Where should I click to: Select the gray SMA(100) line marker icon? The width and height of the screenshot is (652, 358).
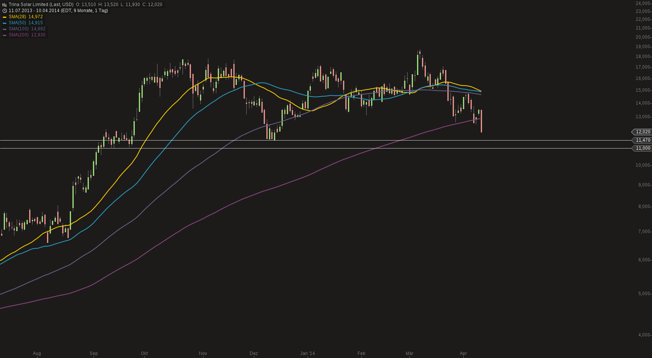coord(5,29)
